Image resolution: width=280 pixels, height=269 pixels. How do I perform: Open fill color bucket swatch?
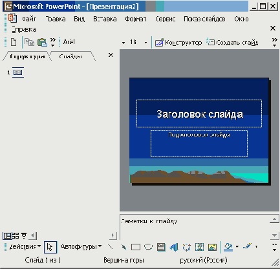click(x=228, y=247)
